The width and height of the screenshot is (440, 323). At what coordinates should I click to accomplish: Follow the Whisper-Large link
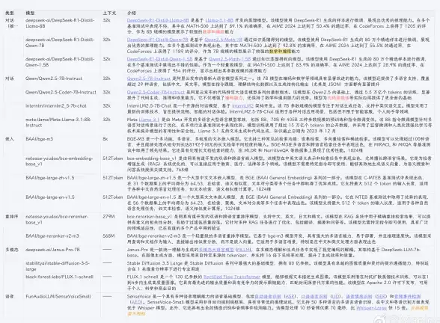pos(370,308)
